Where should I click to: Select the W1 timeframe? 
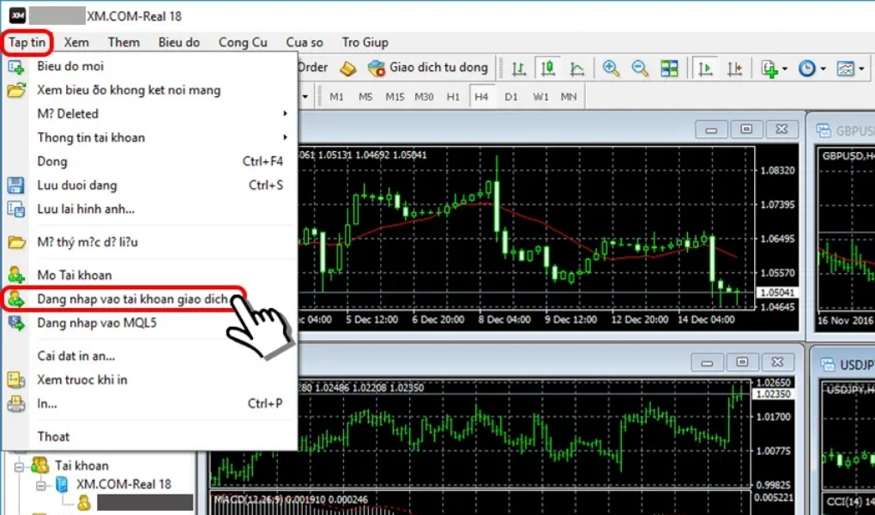pos(540,97)
